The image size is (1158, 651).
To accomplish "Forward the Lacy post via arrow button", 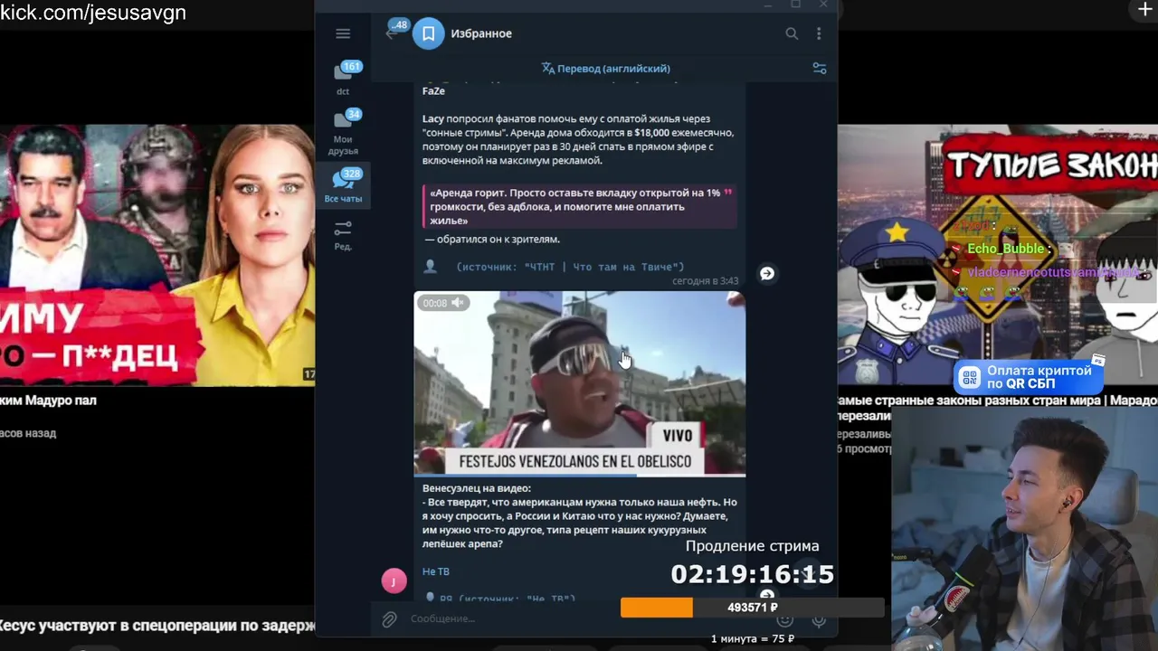I will (767, 273).
